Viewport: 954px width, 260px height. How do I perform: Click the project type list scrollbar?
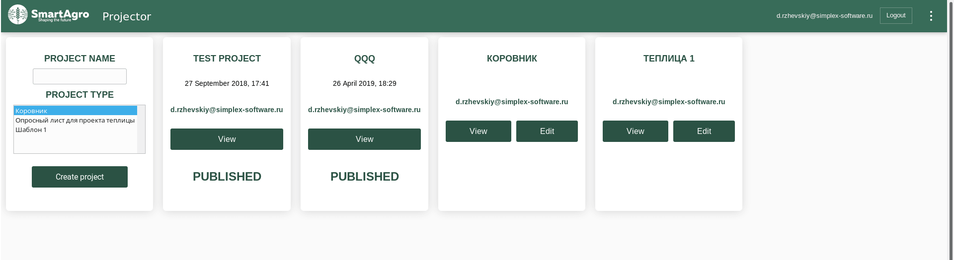click(141, 129)
